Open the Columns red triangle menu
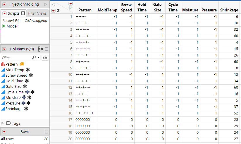Image resolution: width=241 pixels, height=144 pixels. [x=4, y=49]
